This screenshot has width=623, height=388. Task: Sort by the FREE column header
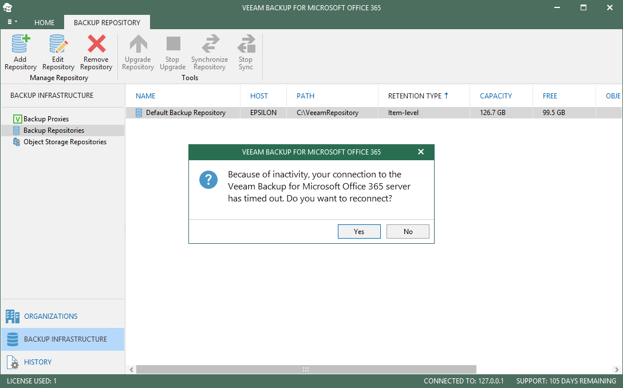coord(550,96)
